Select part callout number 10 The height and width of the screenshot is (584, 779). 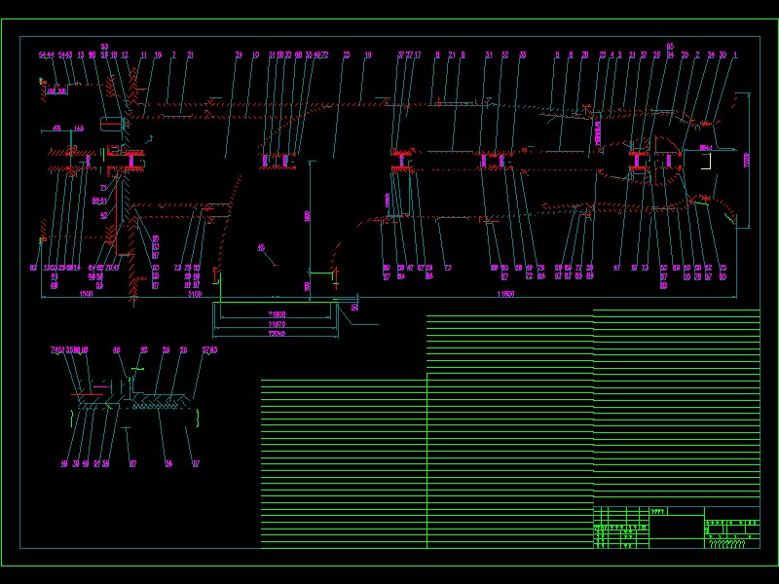(255, 55)
